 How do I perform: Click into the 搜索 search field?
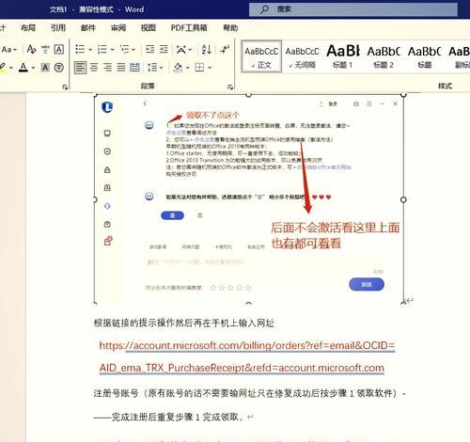353,9
